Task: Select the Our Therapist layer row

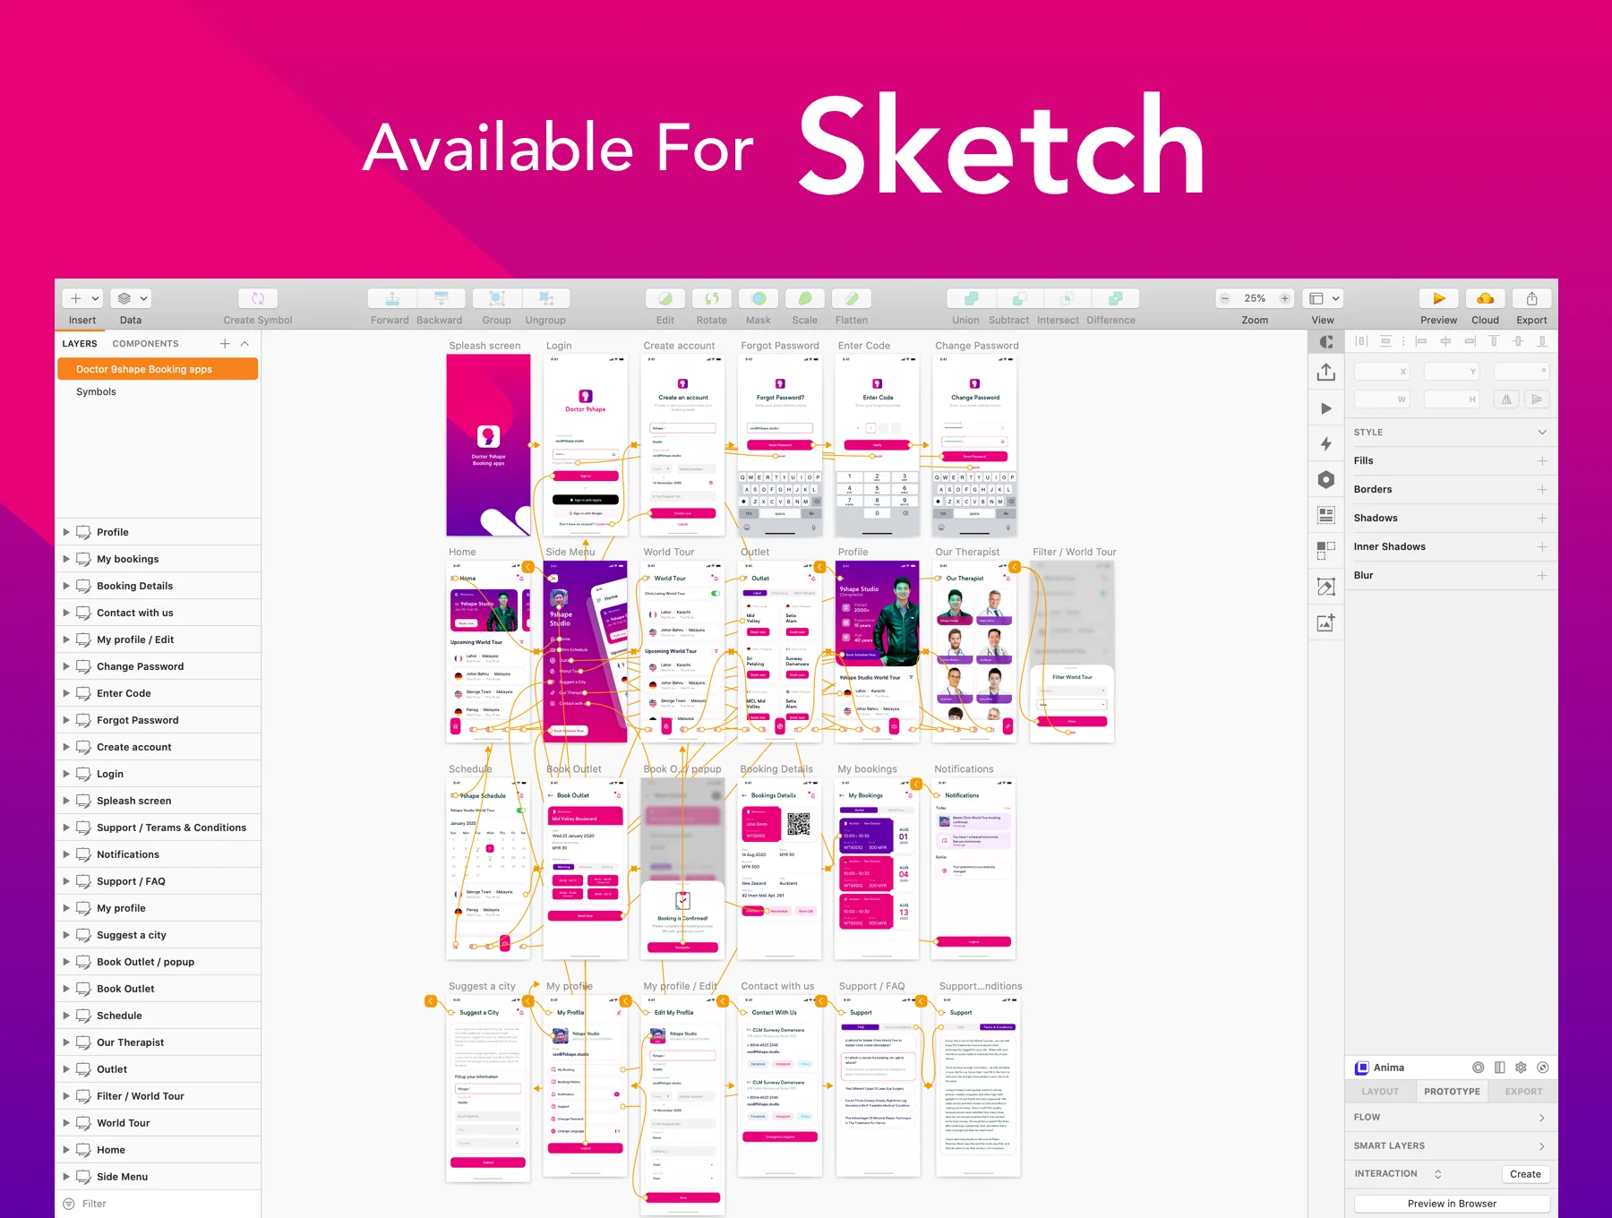Action: click(x=158, y=1042)
